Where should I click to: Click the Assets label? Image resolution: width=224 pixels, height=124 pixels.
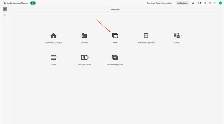click(x=177, y=43)
